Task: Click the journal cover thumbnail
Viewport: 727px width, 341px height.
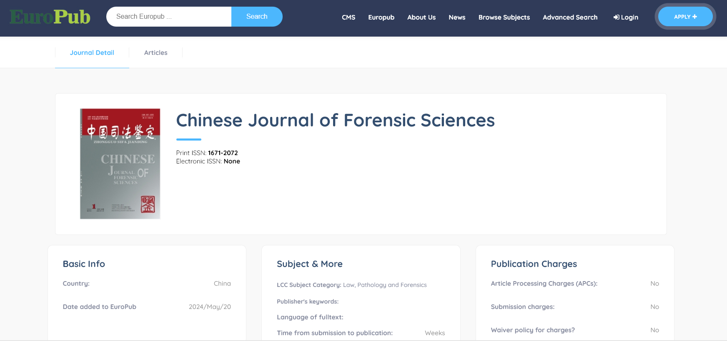Action: (120, 164)
